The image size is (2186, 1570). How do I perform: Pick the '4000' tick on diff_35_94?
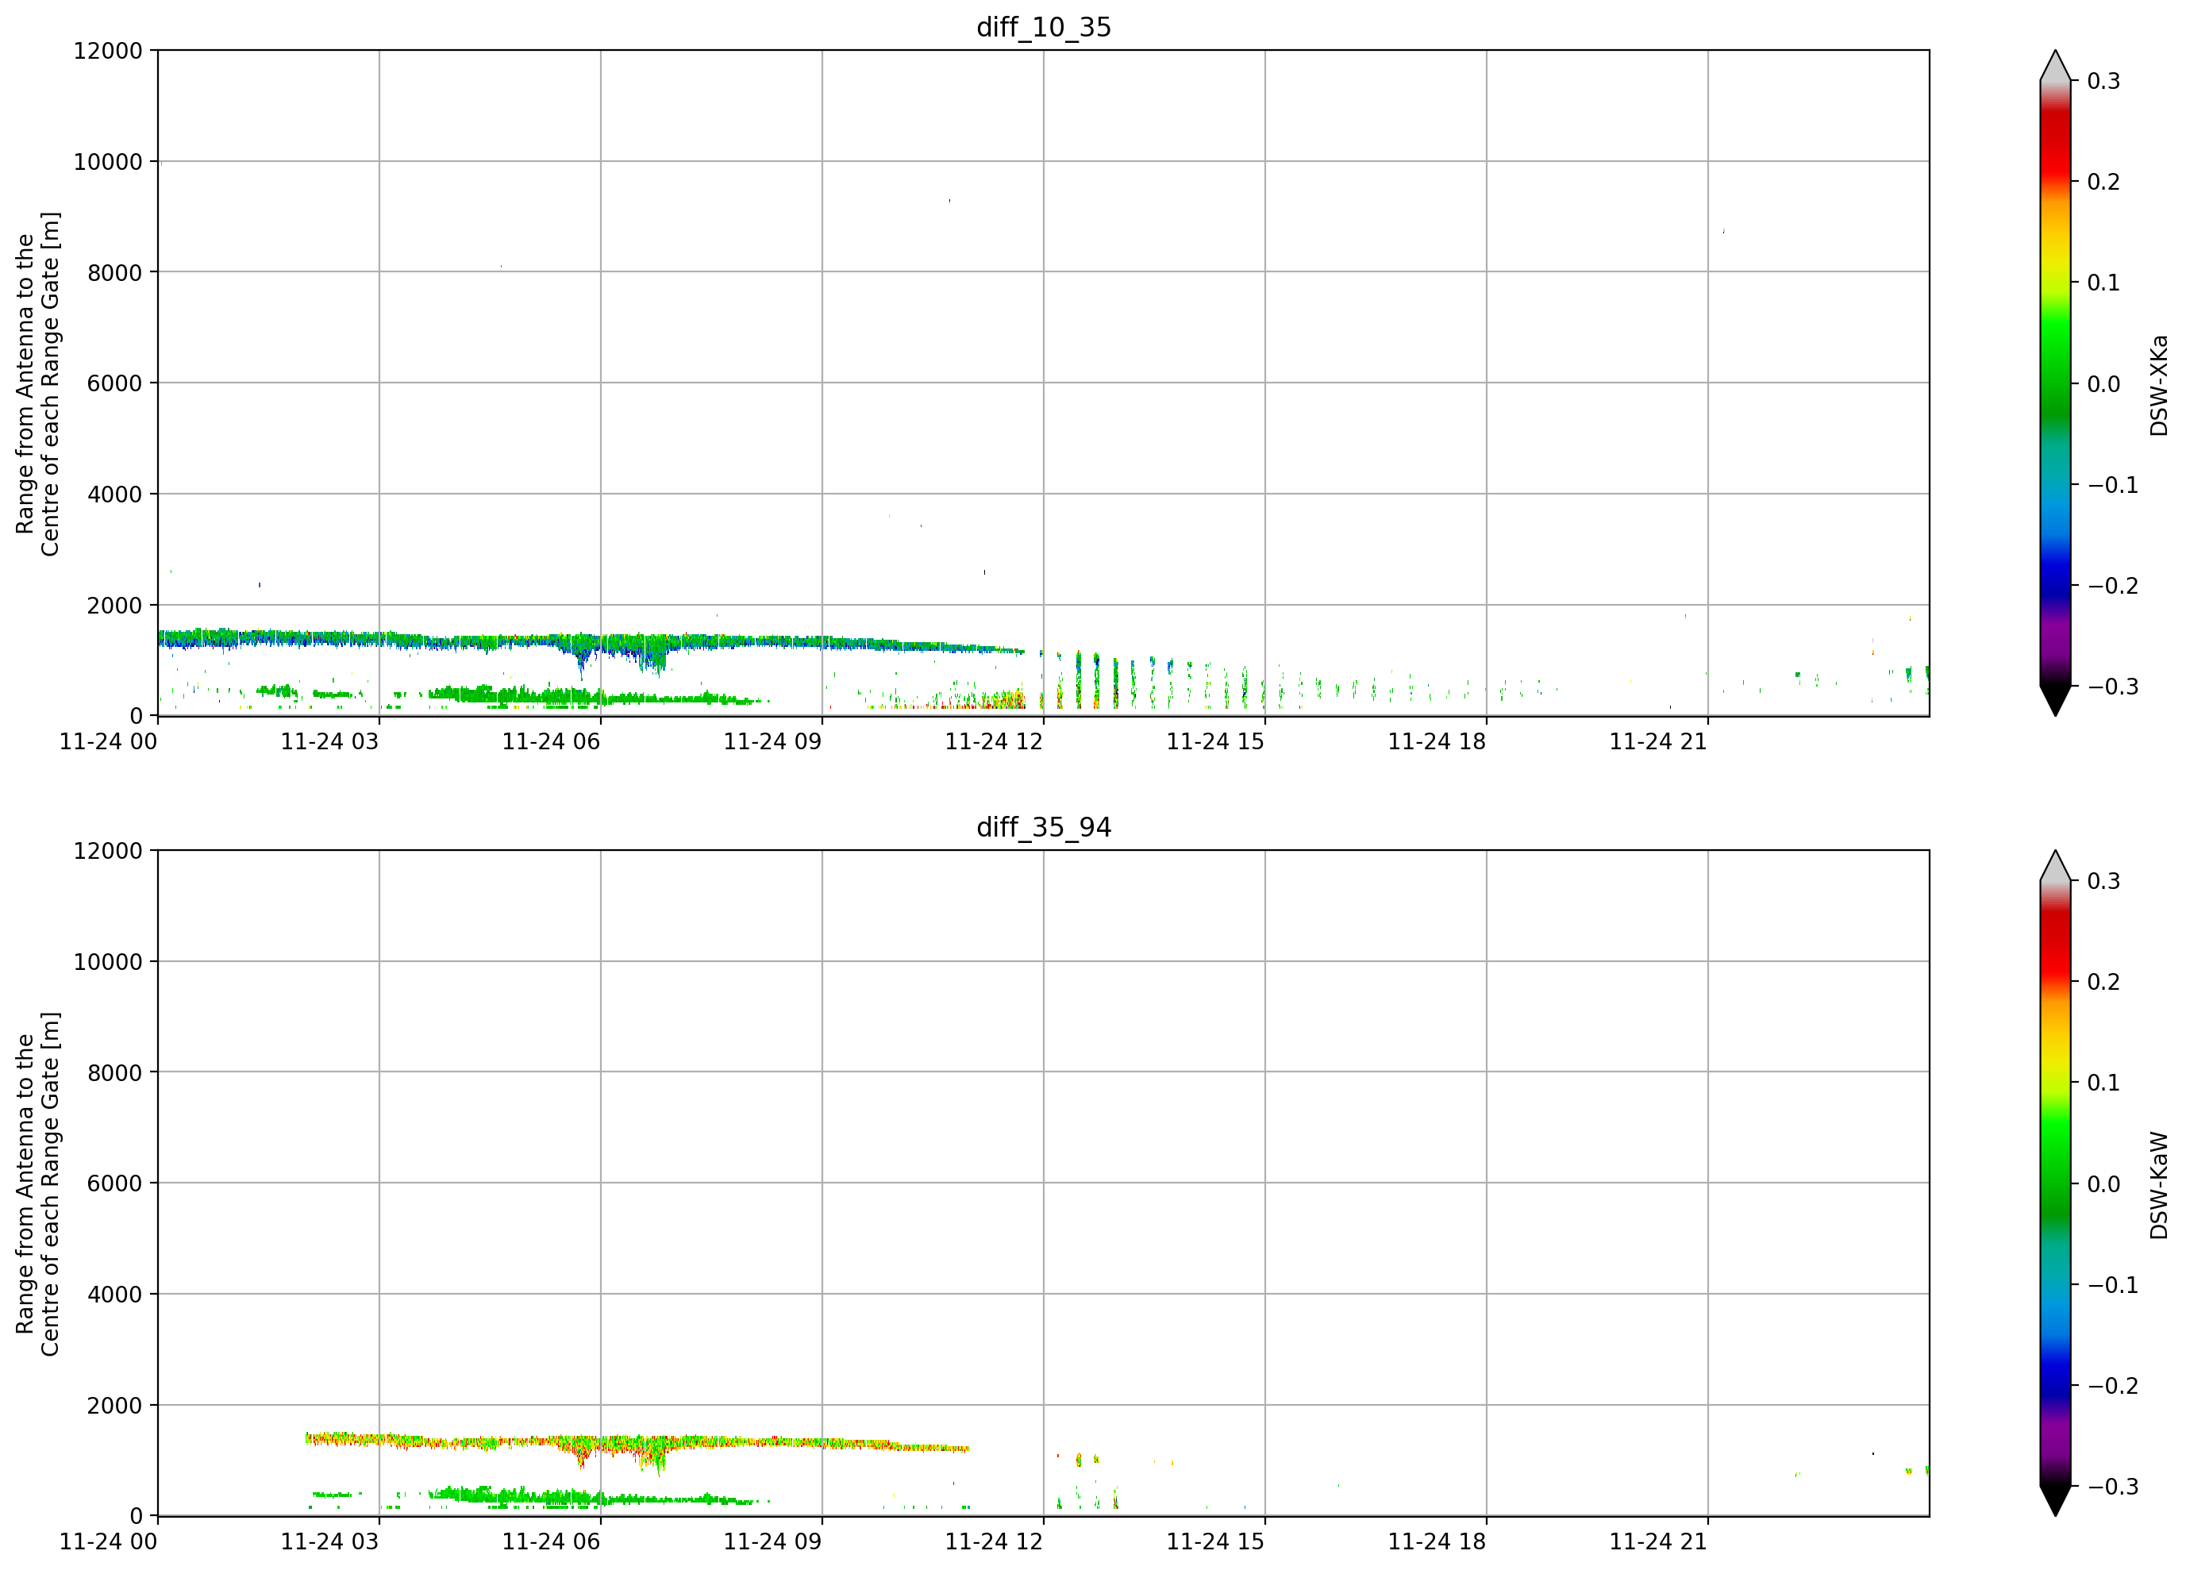click(114, 1295)
